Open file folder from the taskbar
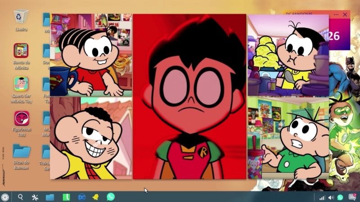 [x=50, y=197]
